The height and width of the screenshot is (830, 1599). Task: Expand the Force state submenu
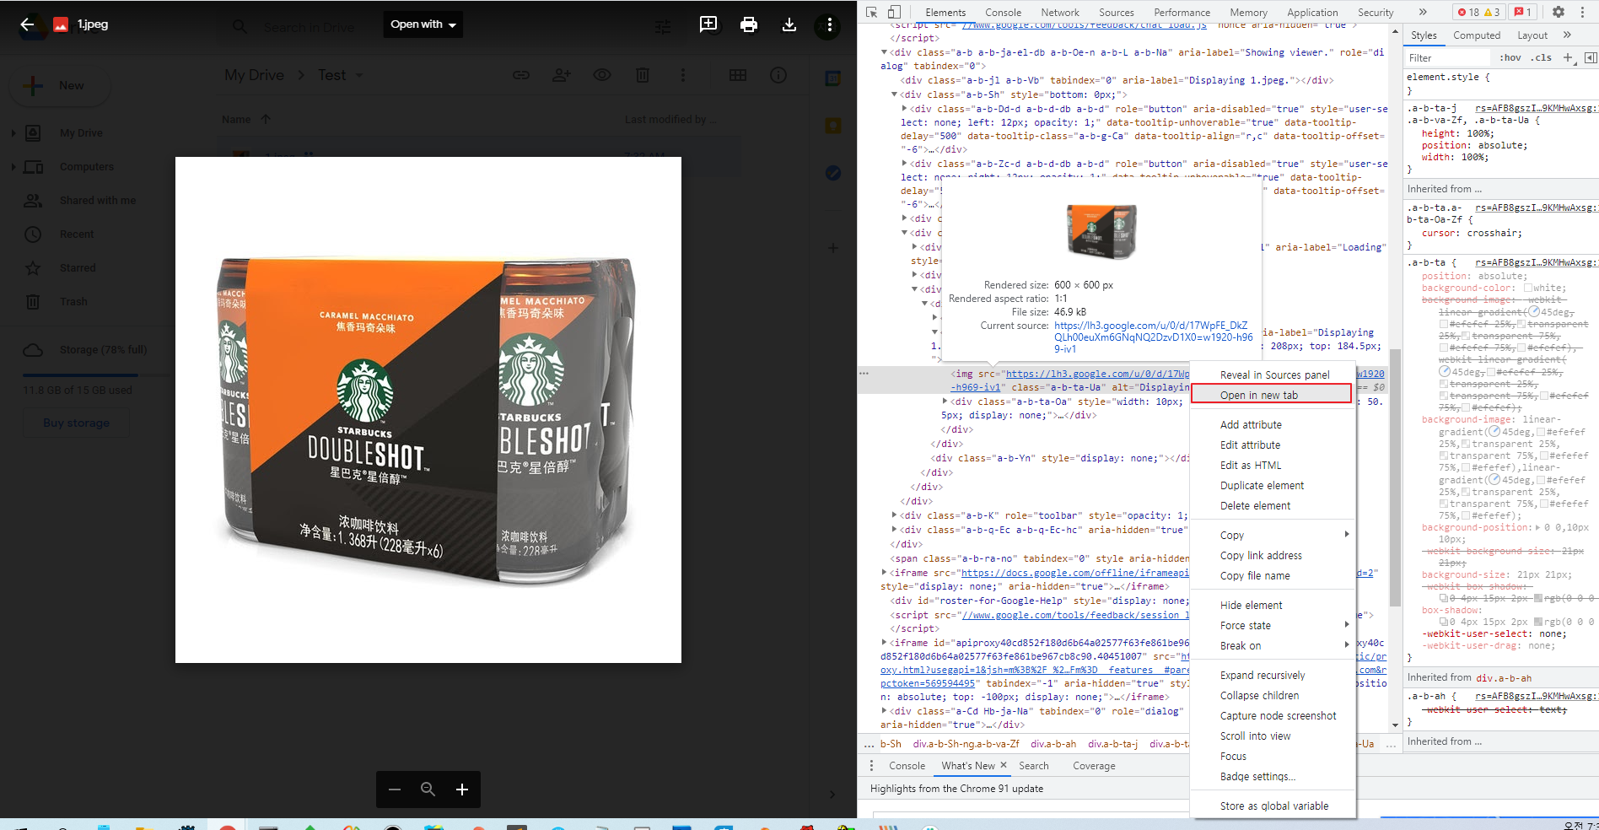pyautogui.click(x=1273, y=625)
